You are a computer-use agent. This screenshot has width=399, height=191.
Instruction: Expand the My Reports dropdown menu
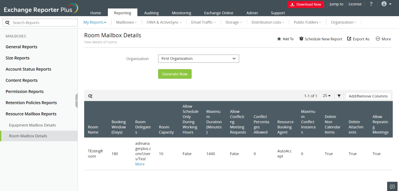click(95, 22)
